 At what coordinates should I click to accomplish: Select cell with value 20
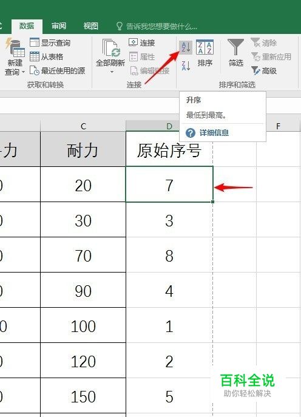pyautogui.click(x=83, y=185)
